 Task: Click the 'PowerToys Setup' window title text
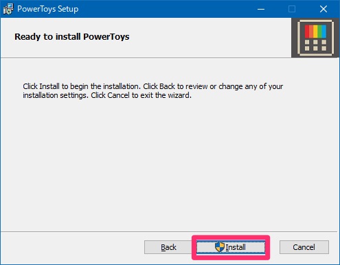click(48, 9)
